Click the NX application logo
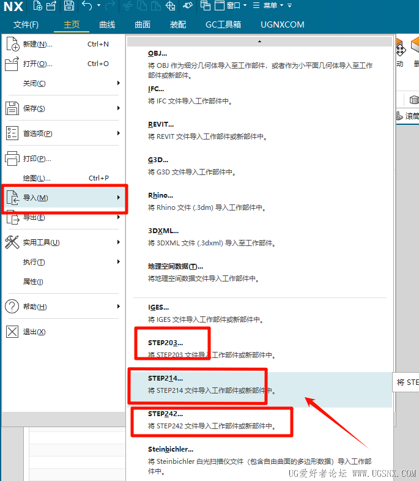 (x=13, y=6)
